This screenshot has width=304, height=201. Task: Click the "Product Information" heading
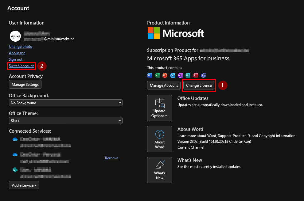(x=169, y=23)
